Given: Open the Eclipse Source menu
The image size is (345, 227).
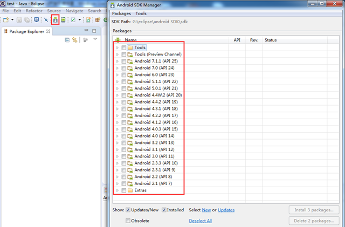Looking at the screenshot, I should [x=54, y=11].
